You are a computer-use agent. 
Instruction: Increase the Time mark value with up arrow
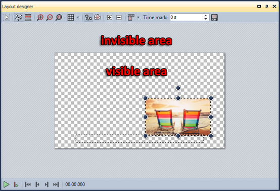coord(206,16)
